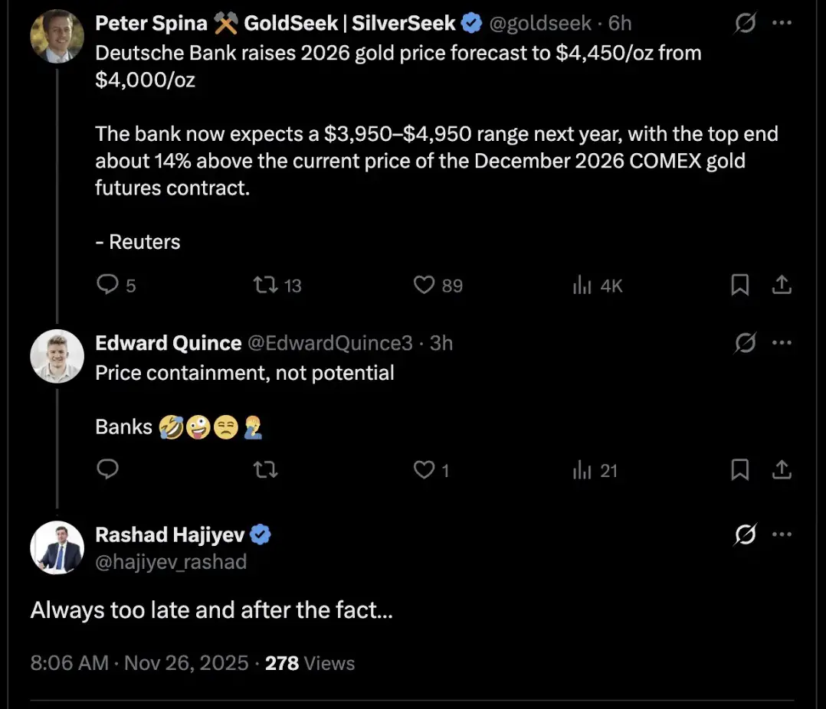
Task: Open @hajiyev_rashad profile handle
Action: 171,562
